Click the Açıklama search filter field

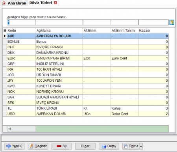[x=59, y=22]
